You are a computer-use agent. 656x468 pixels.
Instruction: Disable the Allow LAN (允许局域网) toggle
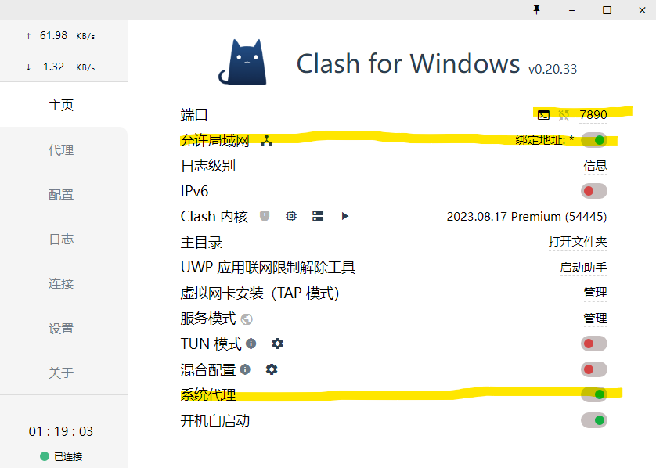[594, 140]
